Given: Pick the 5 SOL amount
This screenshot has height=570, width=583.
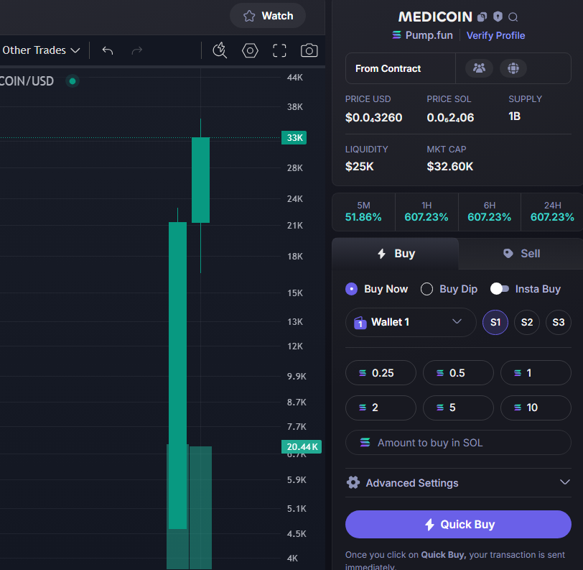Looking at the screenshot, I should pos(458,408).
